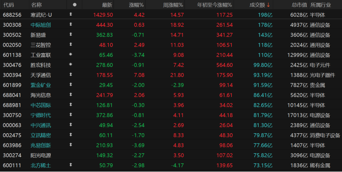Click the marker icon next to 北方稀土
This screenshot has height=172, width=342.
[x=70, y=165]
